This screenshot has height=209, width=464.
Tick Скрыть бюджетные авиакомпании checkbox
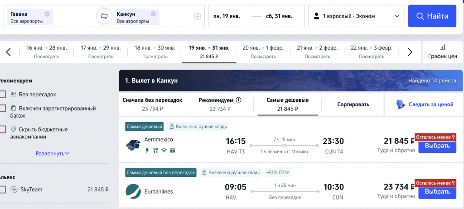[3, 129]
